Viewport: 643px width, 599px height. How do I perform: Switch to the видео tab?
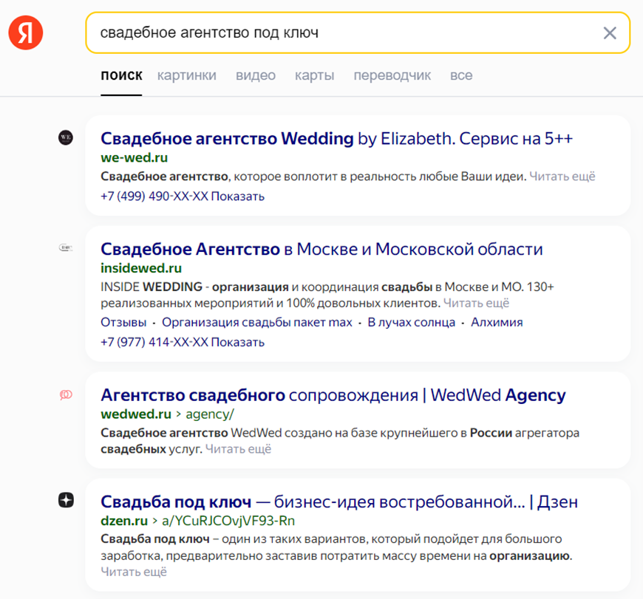pyautogui.click(x=256, y=75)
